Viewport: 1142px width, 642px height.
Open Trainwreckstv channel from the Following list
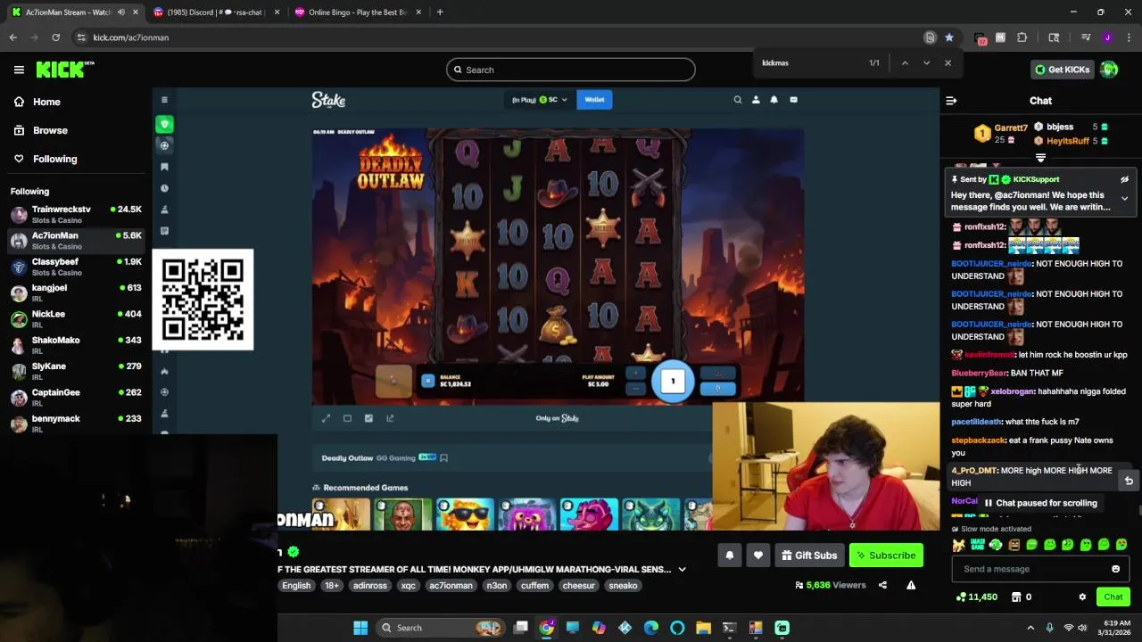pos(76,214)
